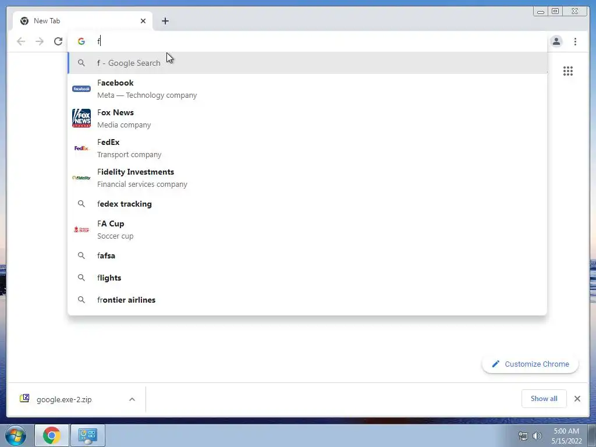Open a new tab with plus button

(165, 21)
